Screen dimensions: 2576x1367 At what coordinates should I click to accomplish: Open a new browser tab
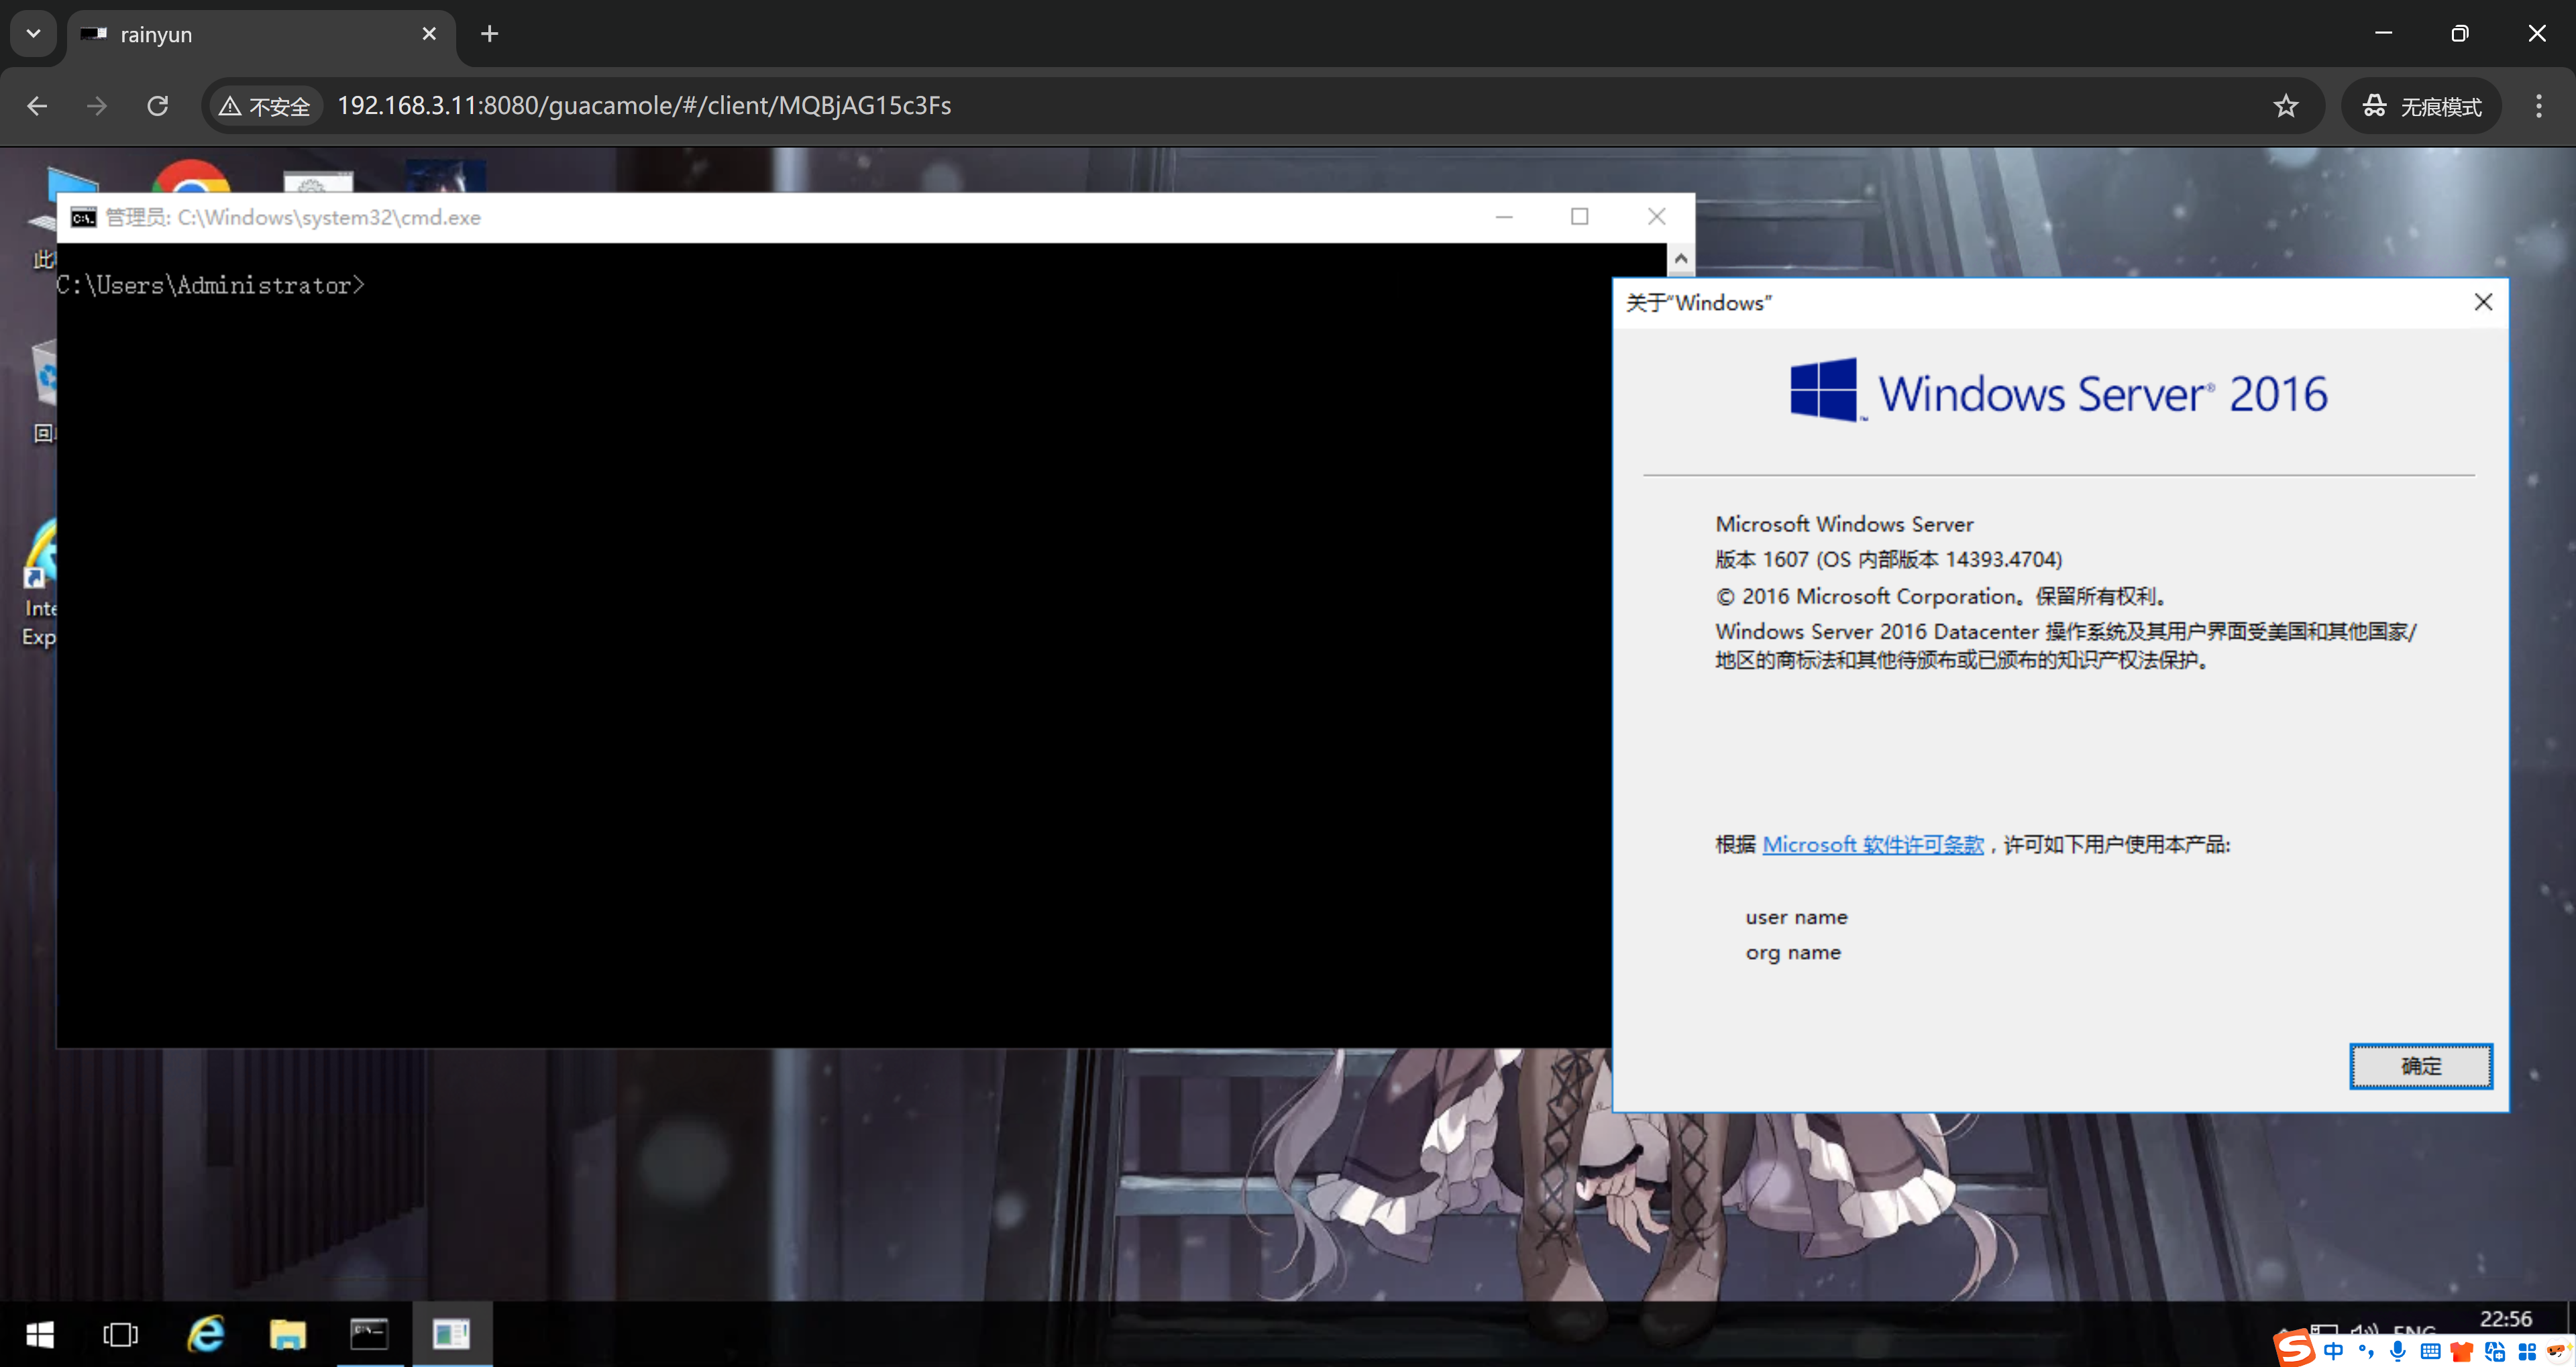coord(489,34)
